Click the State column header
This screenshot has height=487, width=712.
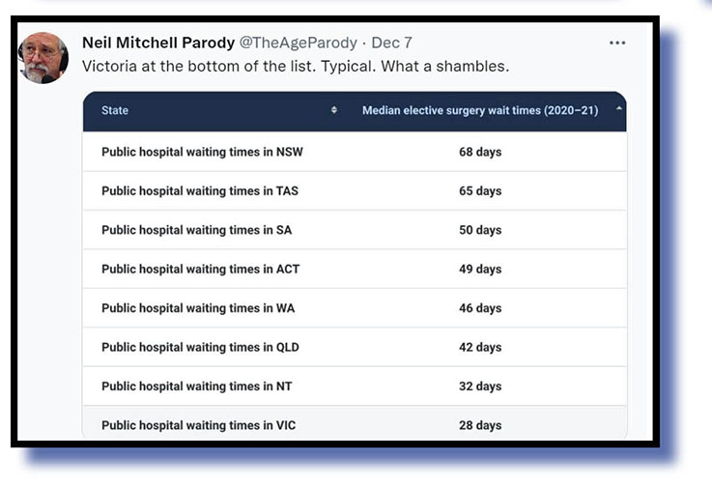[x=115, y=110]
